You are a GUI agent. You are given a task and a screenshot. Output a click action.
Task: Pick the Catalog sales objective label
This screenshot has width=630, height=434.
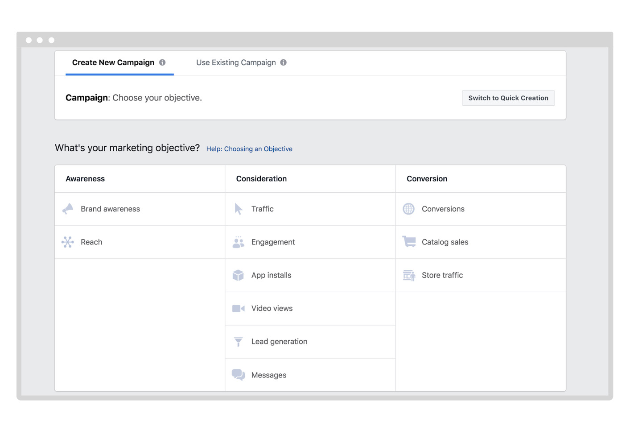coord(445,242)
